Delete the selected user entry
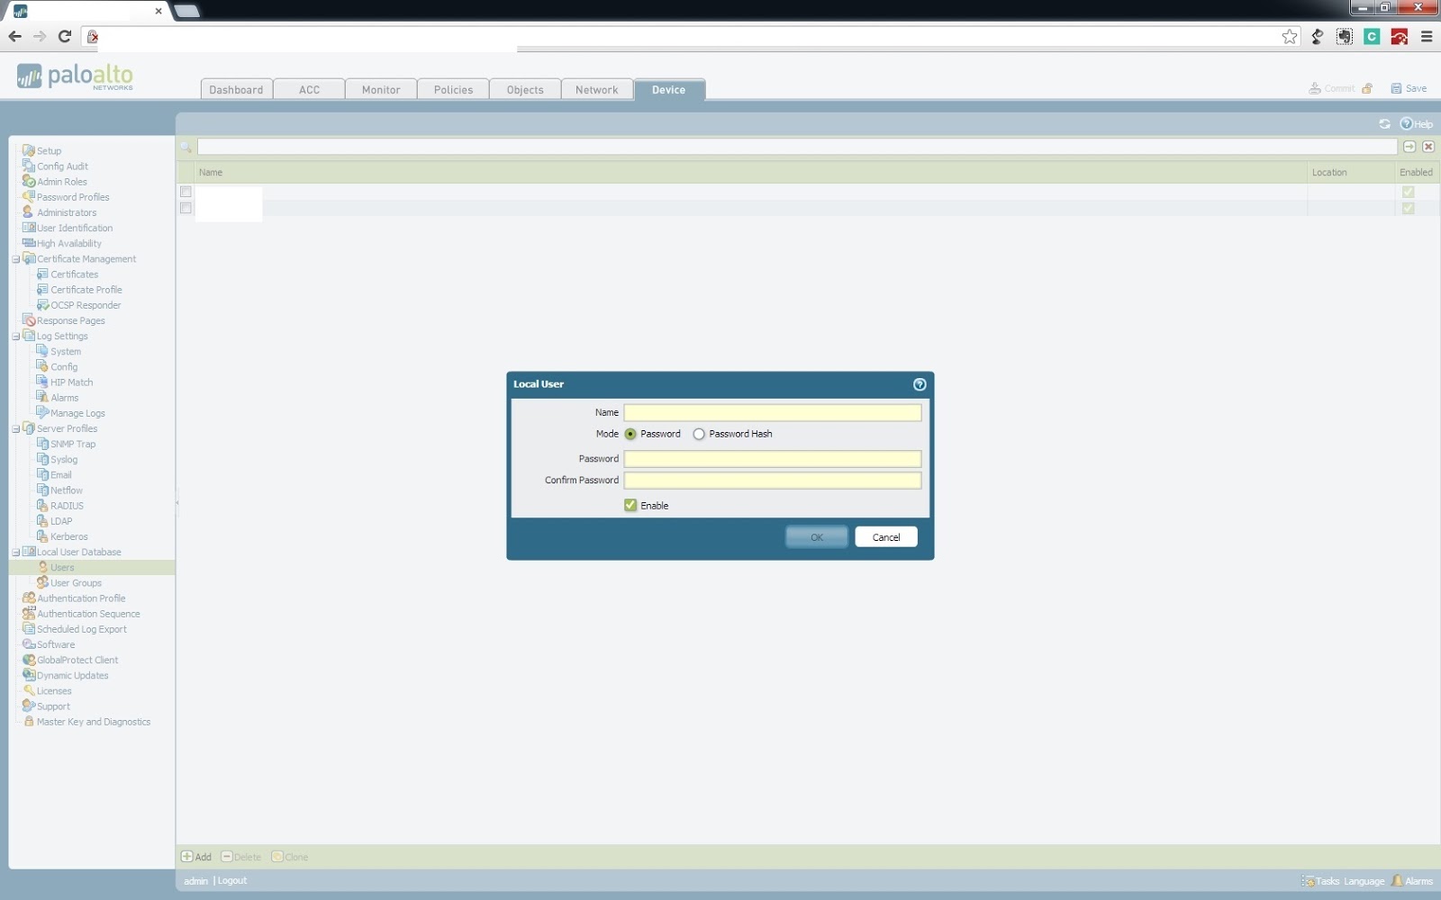1441x900 pixels. (x=240, y=856)
